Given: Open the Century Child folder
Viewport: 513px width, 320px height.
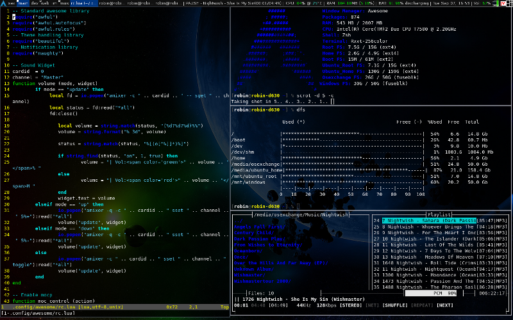Looking at the screenshot, I should (253, 233).
